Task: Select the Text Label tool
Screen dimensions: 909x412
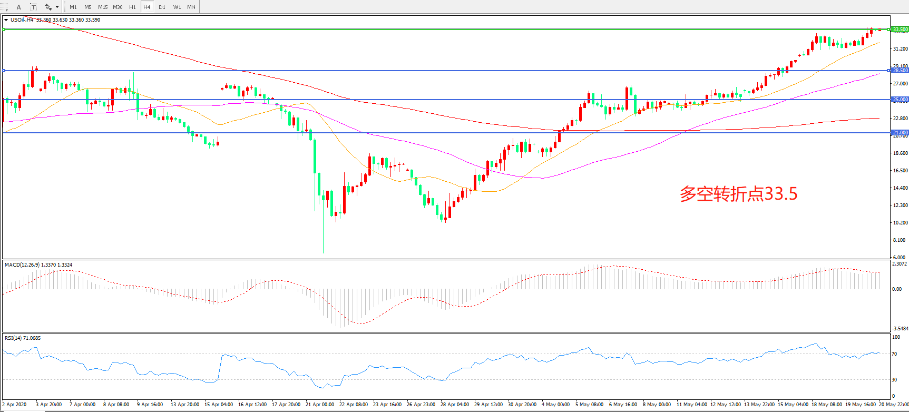Action: [33, 7]
